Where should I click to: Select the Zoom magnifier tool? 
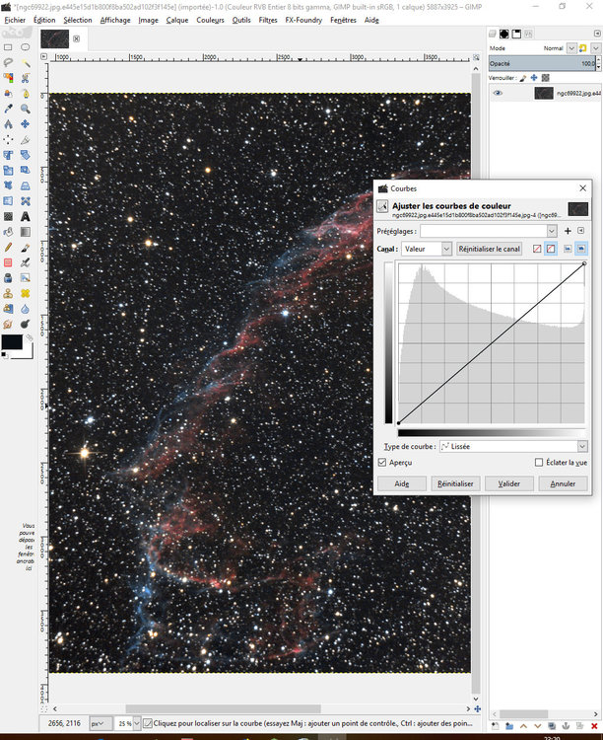[x=25, y=109]
